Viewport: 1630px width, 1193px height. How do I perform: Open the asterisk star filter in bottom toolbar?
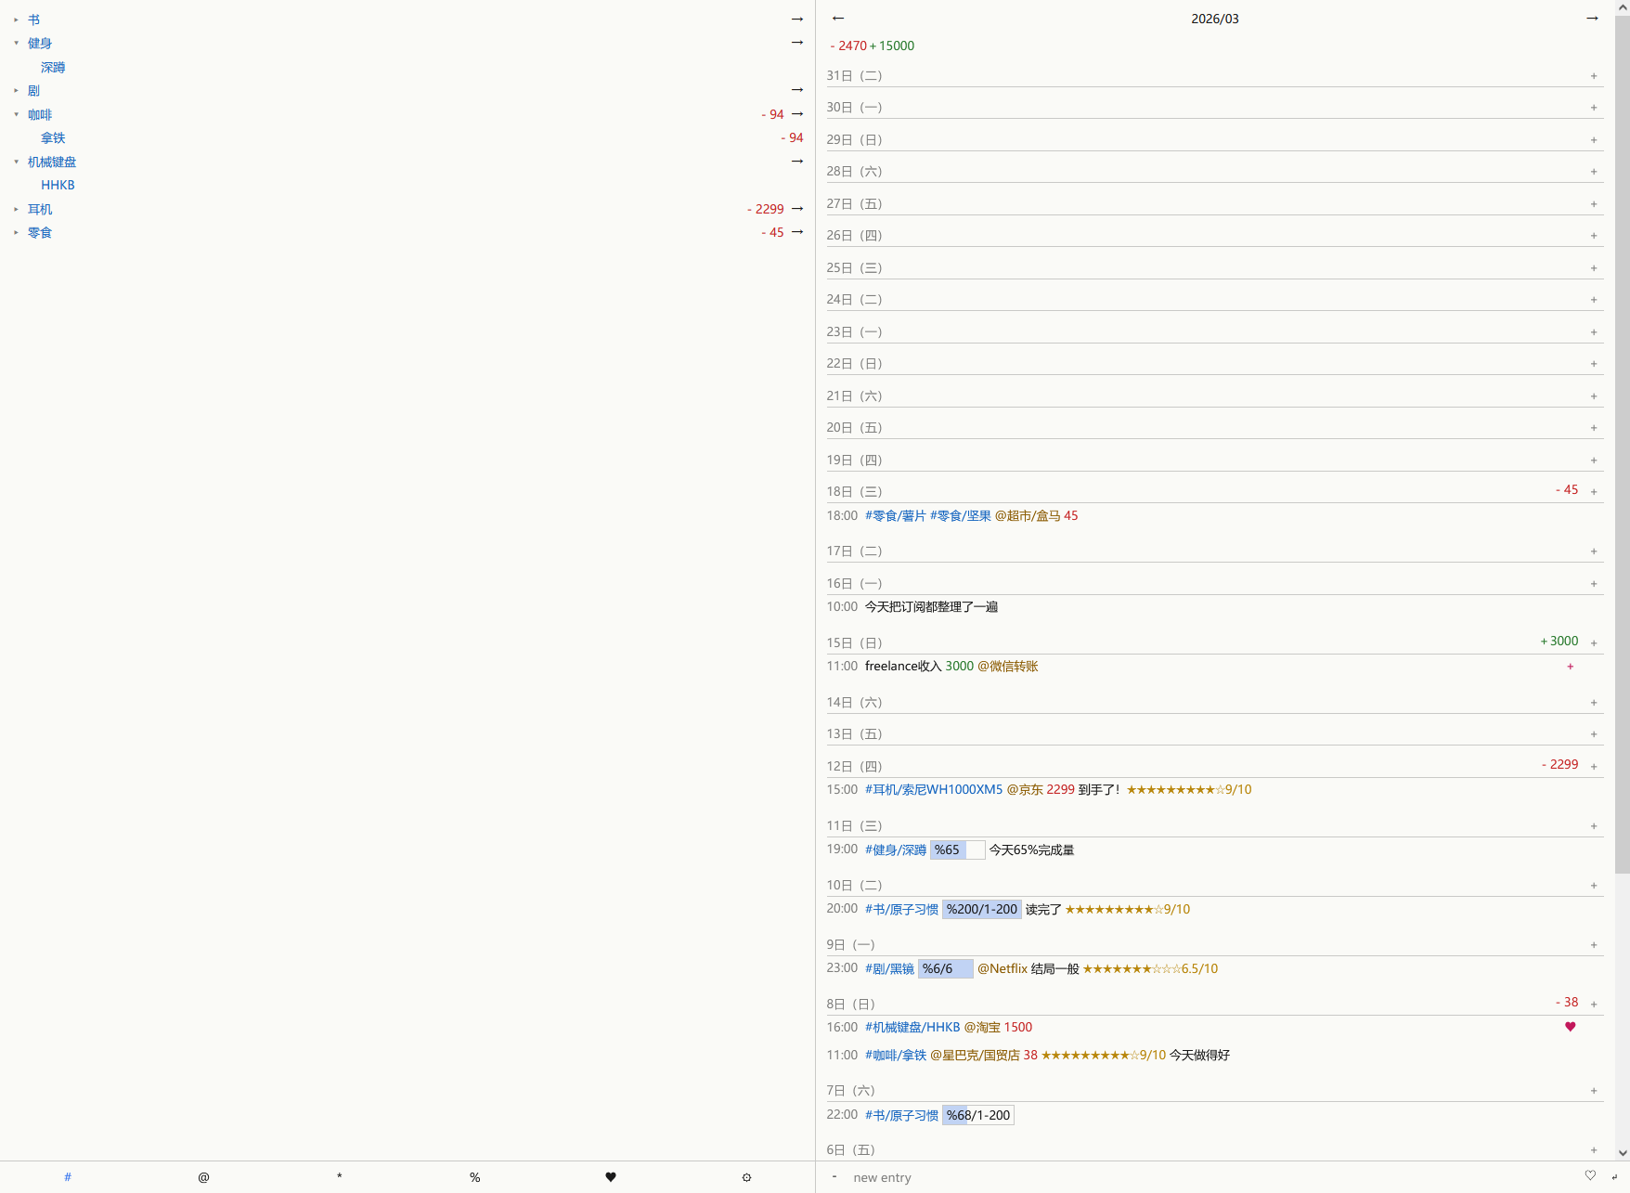(340, 1177)
